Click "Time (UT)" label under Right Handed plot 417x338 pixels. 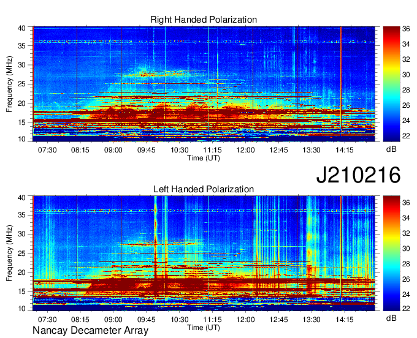pos(204,158)
